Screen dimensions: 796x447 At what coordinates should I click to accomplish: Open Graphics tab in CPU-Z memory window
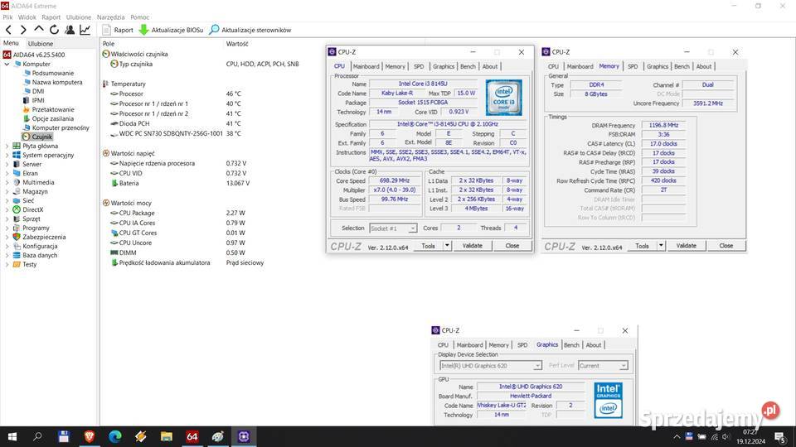click(x=658, y=66)
